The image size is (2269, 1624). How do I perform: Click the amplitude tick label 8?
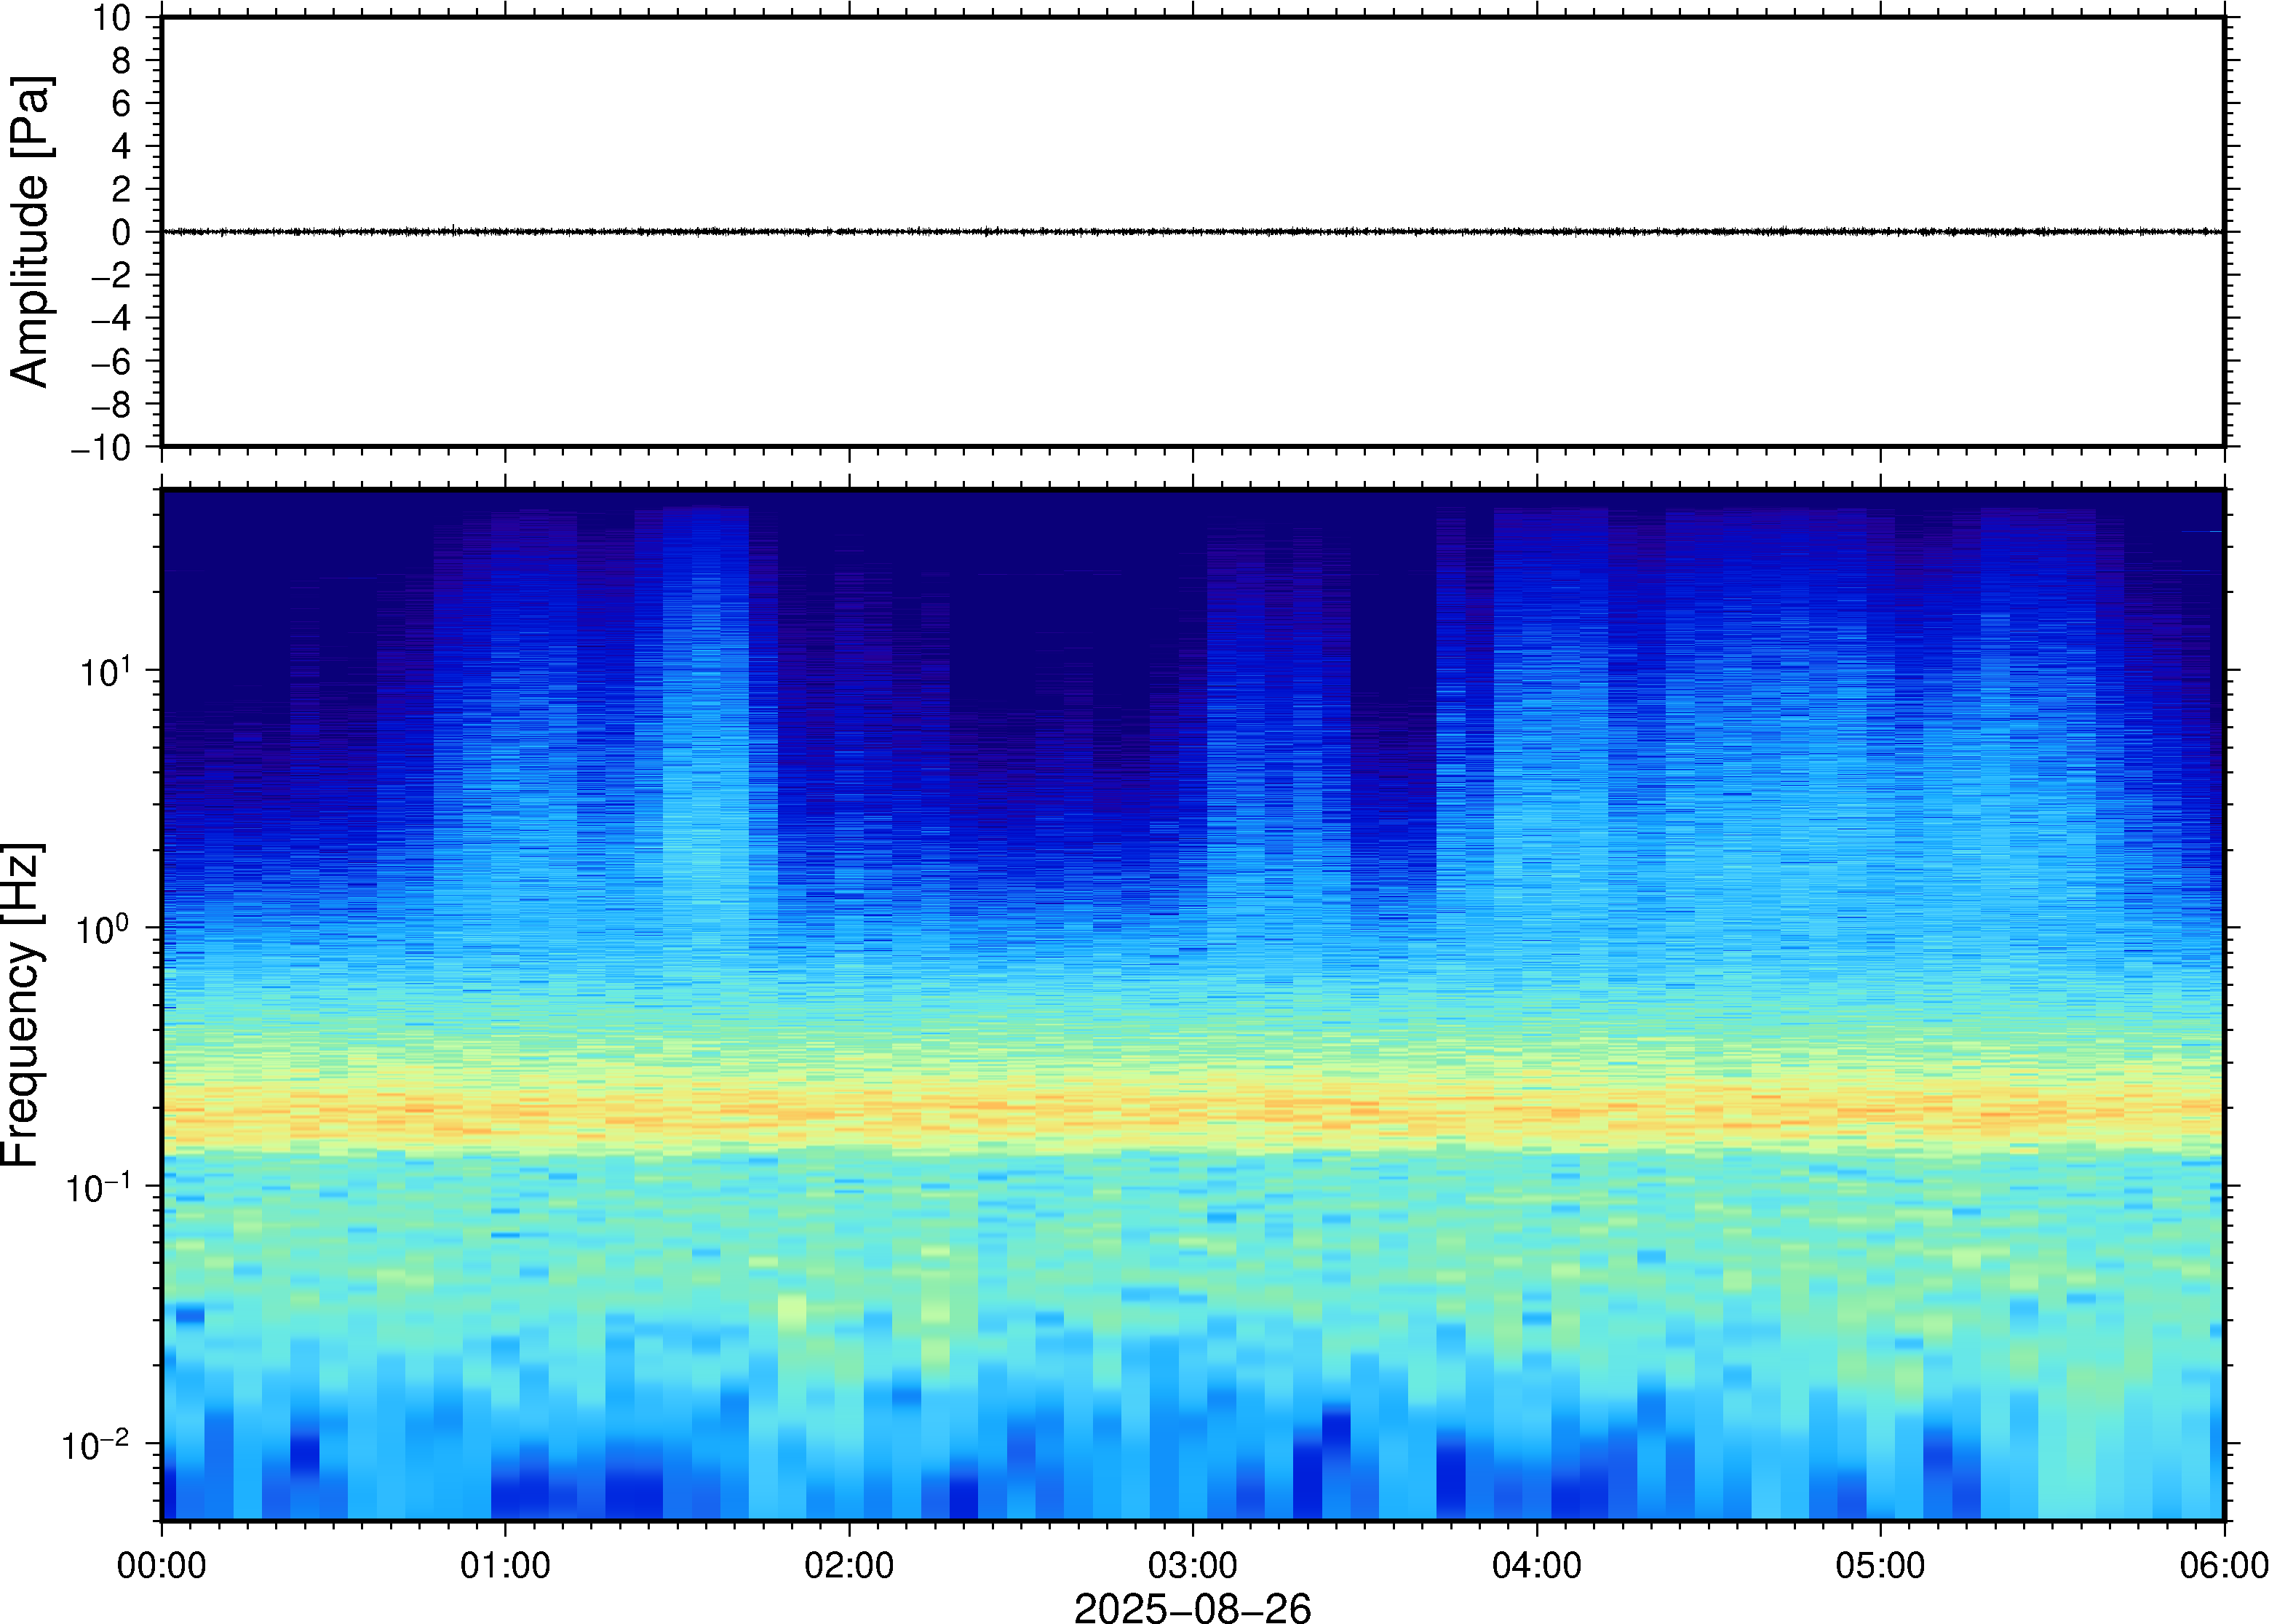pyautogui.click(x=121, y=60)
